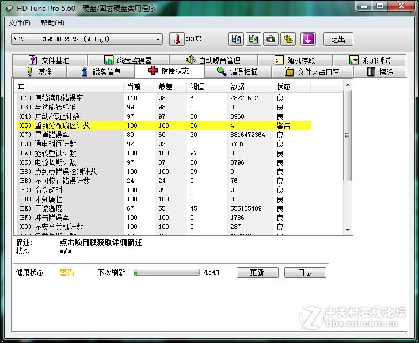Viewport: 419px width, 343px height.
Task: Click the 点击项目以获取详细描述 description text
Action: click(x=101, y=242)
